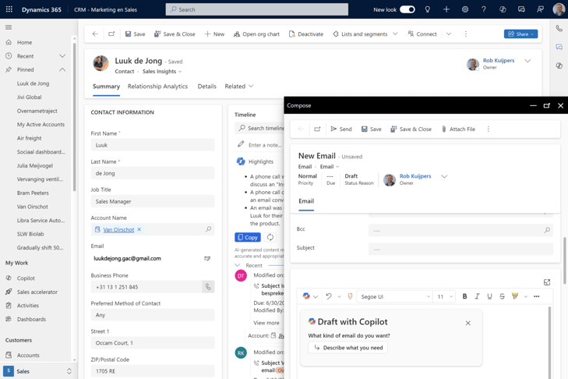Image resolution: width=568 pixels, height=379 pixels.
Task: Open contact command bar overflow menu
Action: 466,34
